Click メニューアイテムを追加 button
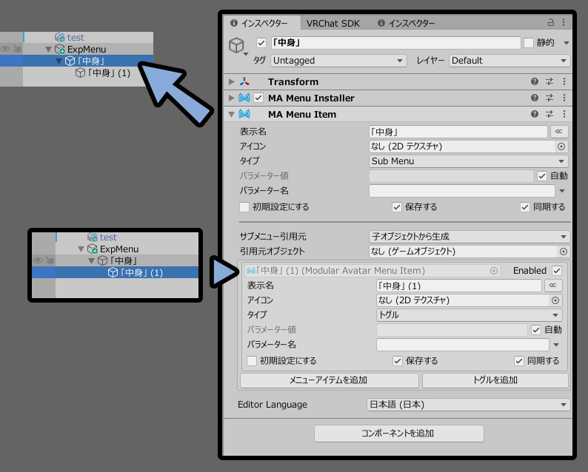 pyautogui.click(x=330, y=380)
